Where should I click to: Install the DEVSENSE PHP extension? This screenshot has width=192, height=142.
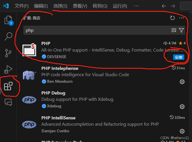point(179,57)
